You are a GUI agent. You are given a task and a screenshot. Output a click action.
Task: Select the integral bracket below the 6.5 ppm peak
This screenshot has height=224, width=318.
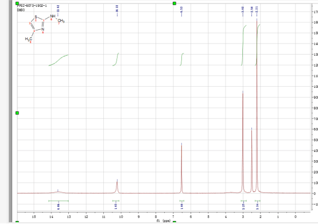(182, 201)
